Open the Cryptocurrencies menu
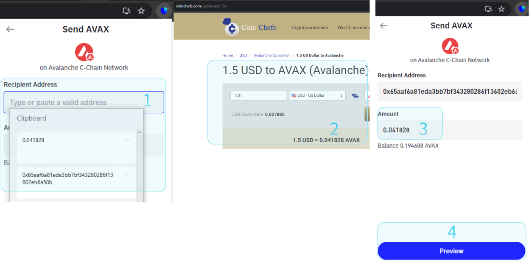 [309, 28]
